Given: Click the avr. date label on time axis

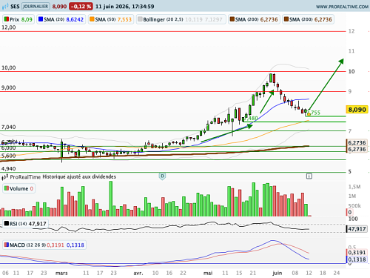Looking at the screenshot, I should point(138,273).
